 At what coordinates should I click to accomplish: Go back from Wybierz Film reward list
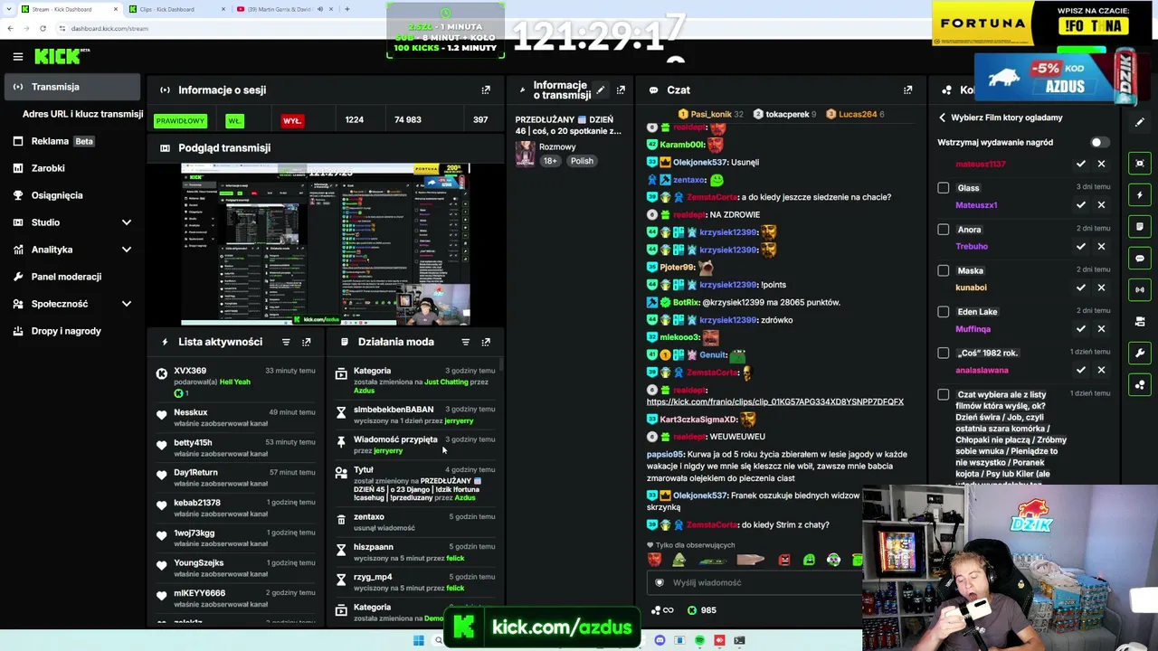tap(943, 118)
